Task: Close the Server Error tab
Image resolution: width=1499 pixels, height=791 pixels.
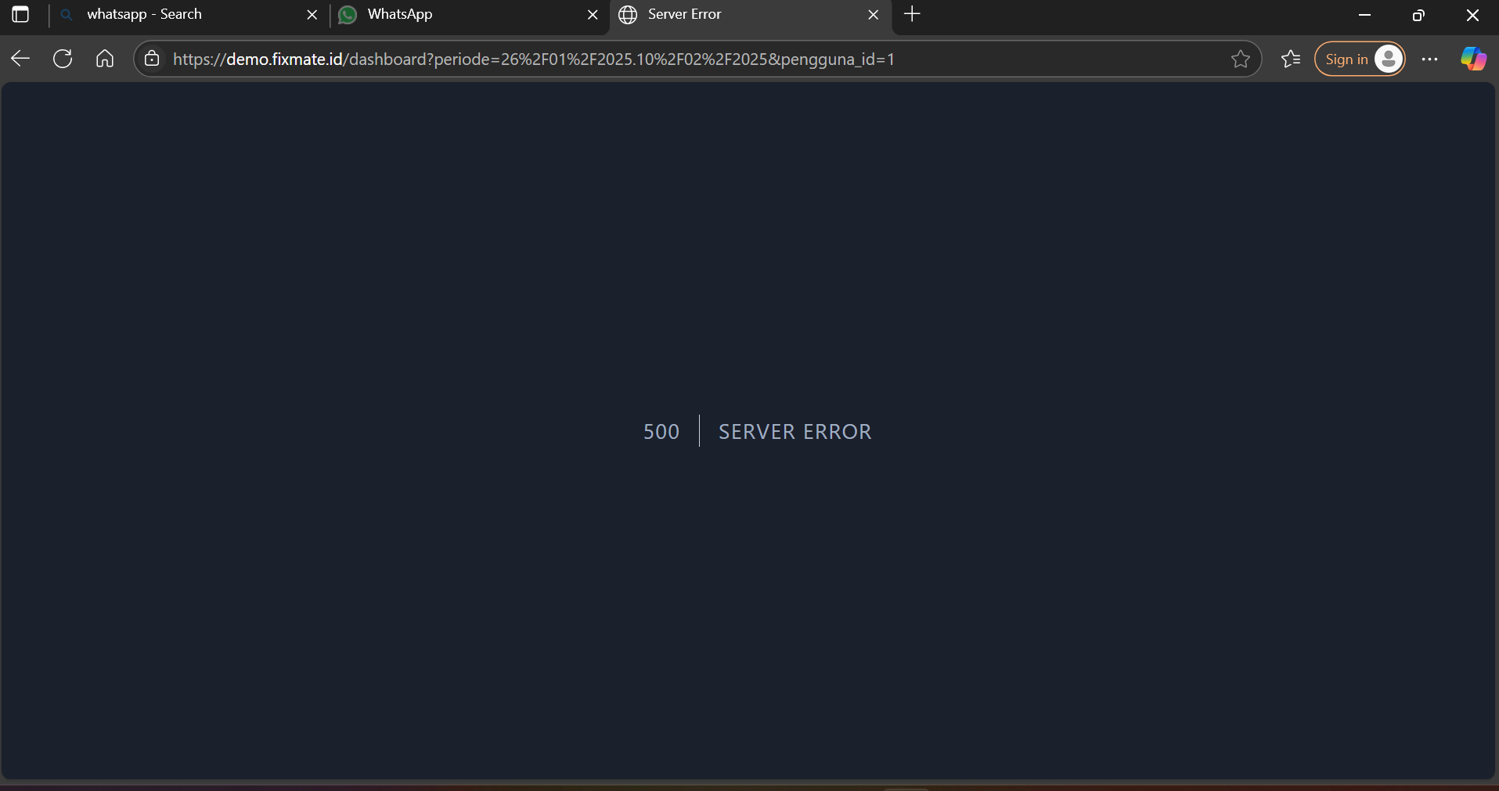Action: 874,15
